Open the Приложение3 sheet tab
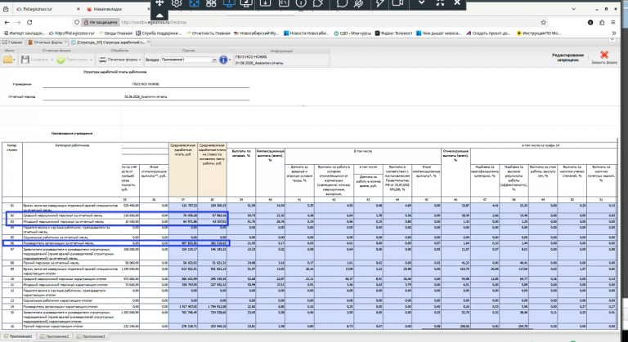Image resolution: width=628 pixels, height=342 pixels. point(91,336)
